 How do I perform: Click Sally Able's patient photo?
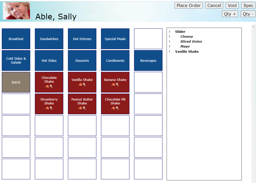[x=17, y=11]
